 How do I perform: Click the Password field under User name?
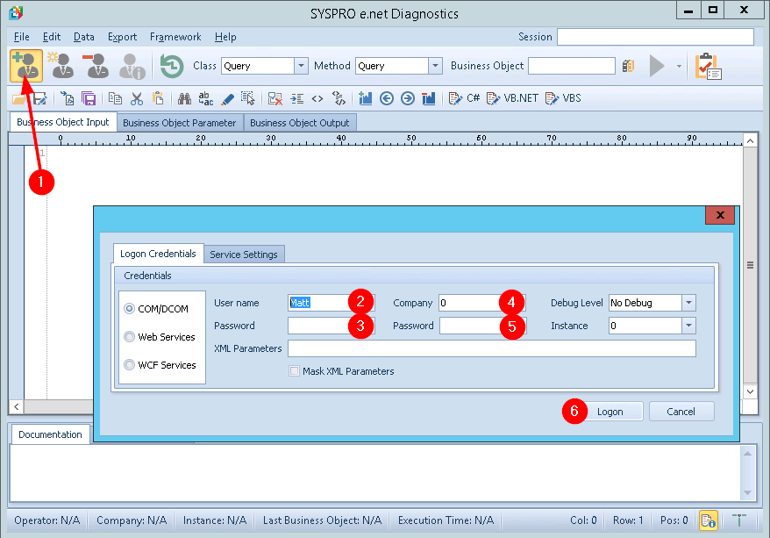(331, 326)
